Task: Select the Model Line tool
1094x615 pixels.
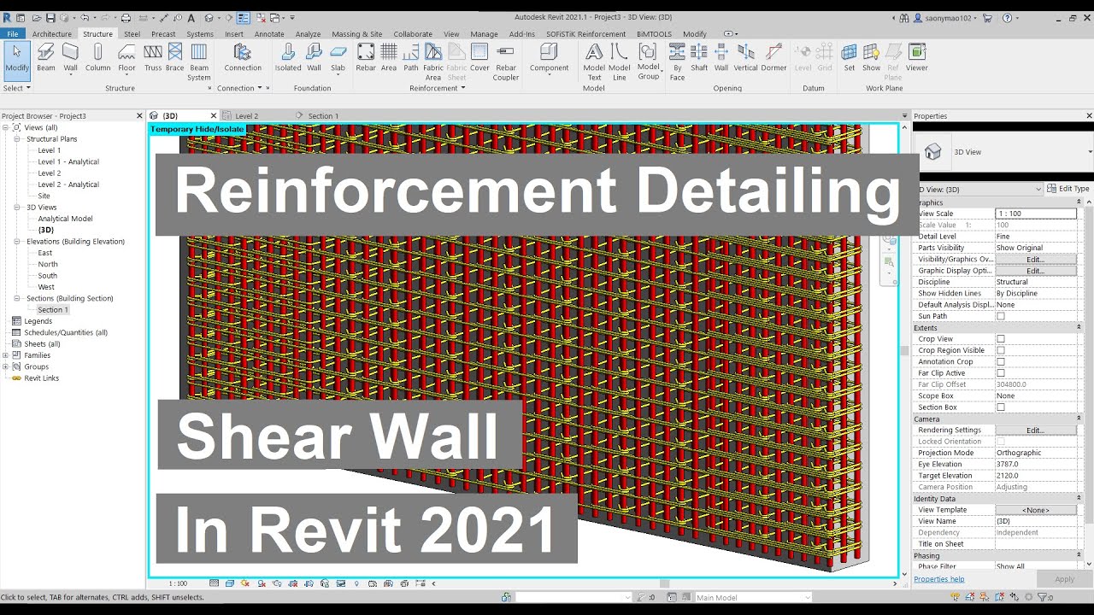Action: (x=620, y=62)
